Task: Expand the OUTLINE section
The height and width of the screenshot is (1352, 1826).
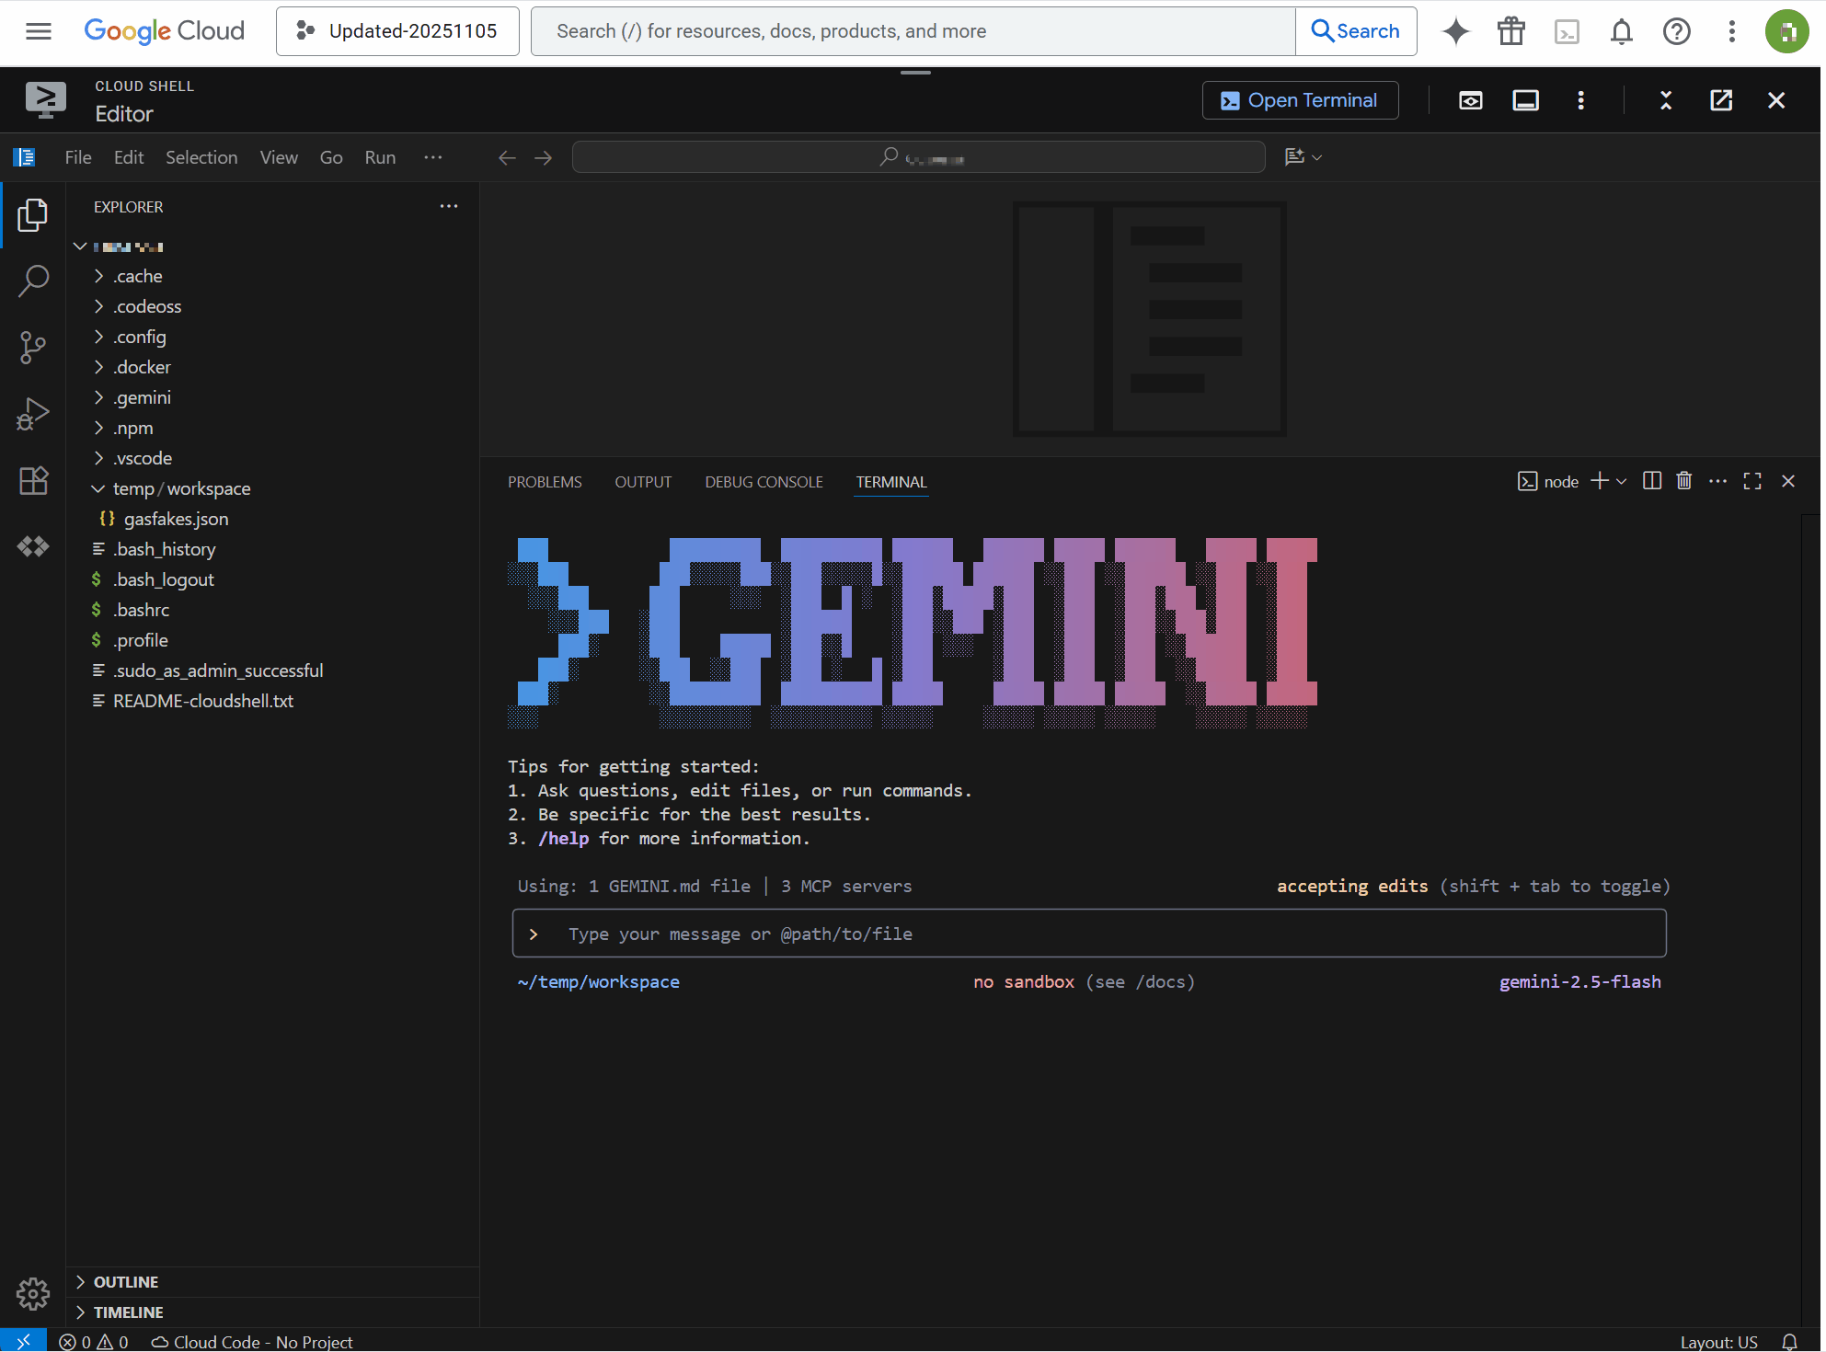Action: point(126,1282)
